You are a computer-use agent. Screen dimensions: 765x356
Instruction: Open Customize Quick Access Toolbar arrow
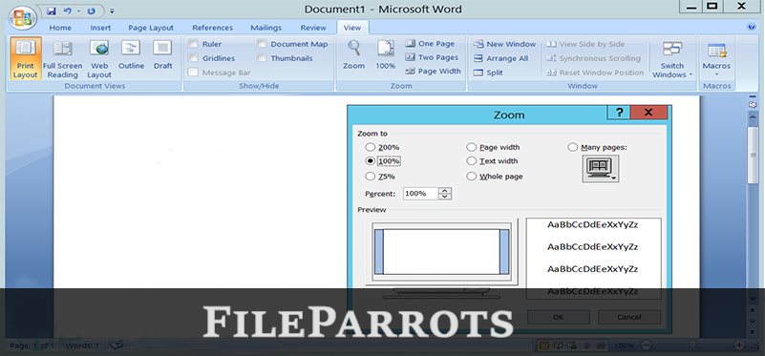[x=112, y=10]
